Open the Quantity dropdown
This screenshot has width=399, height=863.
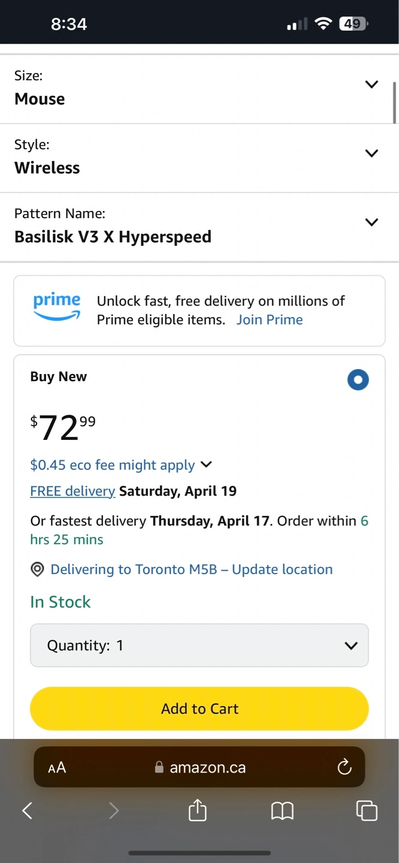[199, 645]
